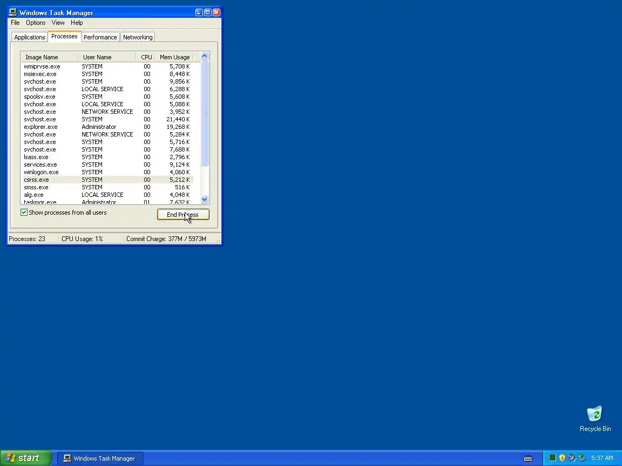
Task: Select Windows Task Manager taskbar button
Action: click(100, 458)
